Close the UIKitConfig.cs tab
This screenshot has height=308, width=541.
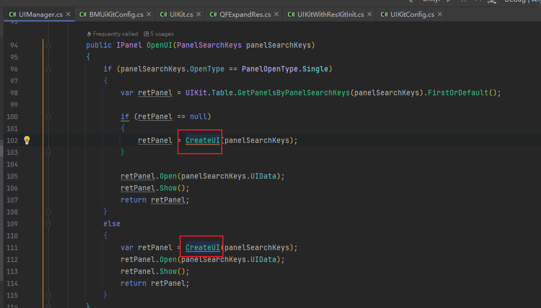point(439,14)
